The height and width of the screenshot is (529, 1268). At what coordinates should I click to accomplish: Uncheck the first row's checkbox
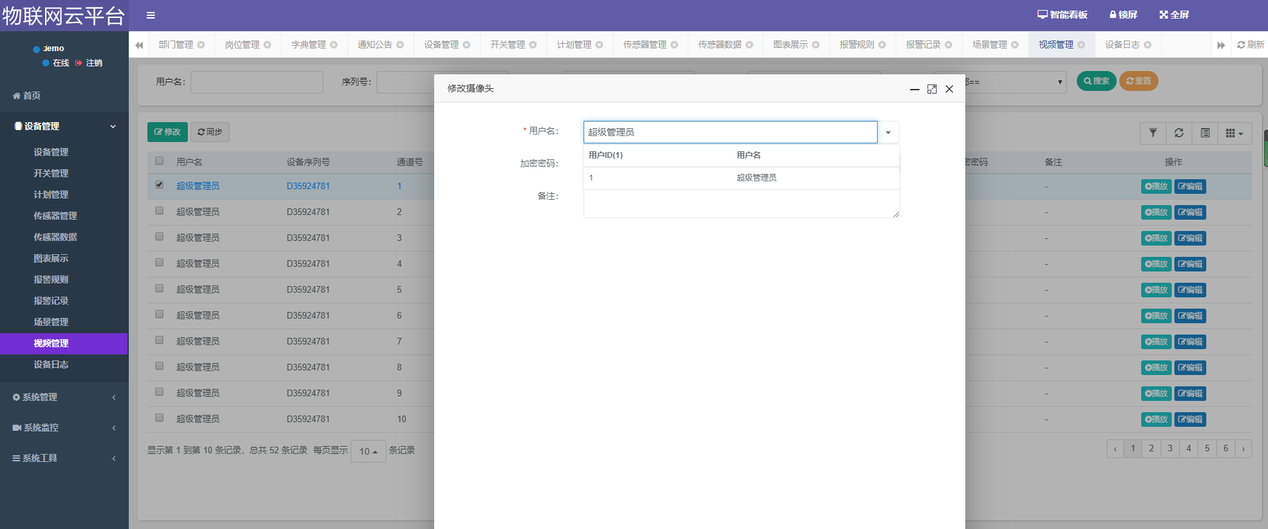click(x=159, y=185)
